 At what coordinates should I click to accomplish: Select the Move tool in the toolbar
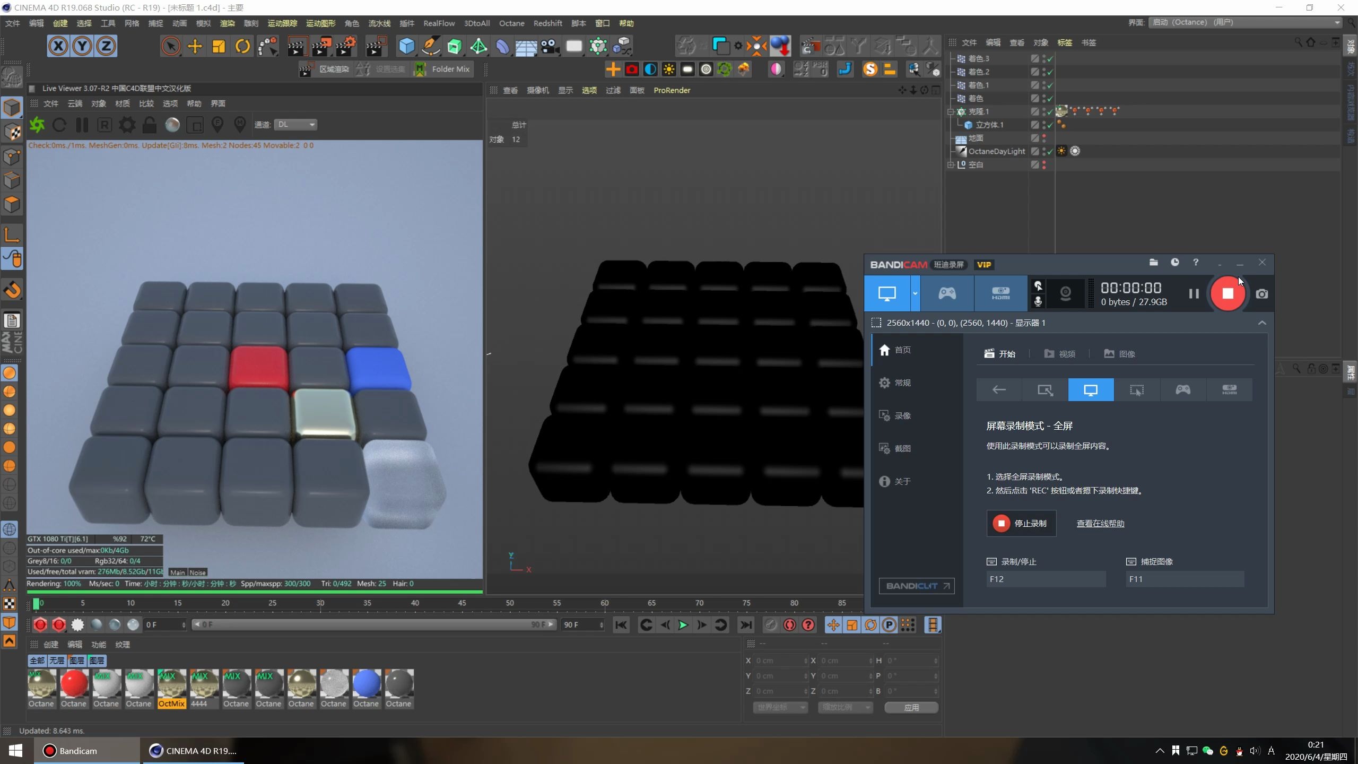pos(194,46)
